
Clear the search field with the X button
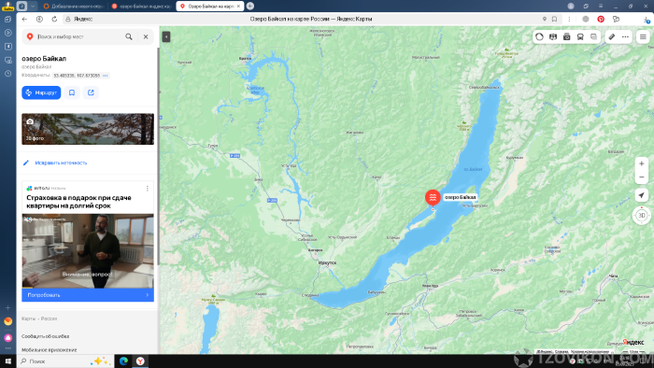pyautogui.click(x=146, y=36)
